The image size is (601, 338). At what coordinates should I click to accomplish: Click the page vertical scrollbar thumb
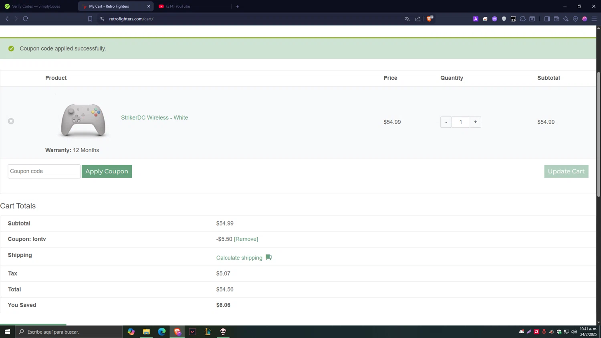coord(599,135)
